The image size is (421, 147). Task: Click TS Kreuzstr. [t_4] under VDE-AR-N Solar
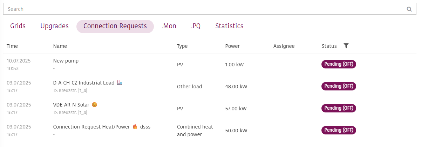click(x=70, y=112)
